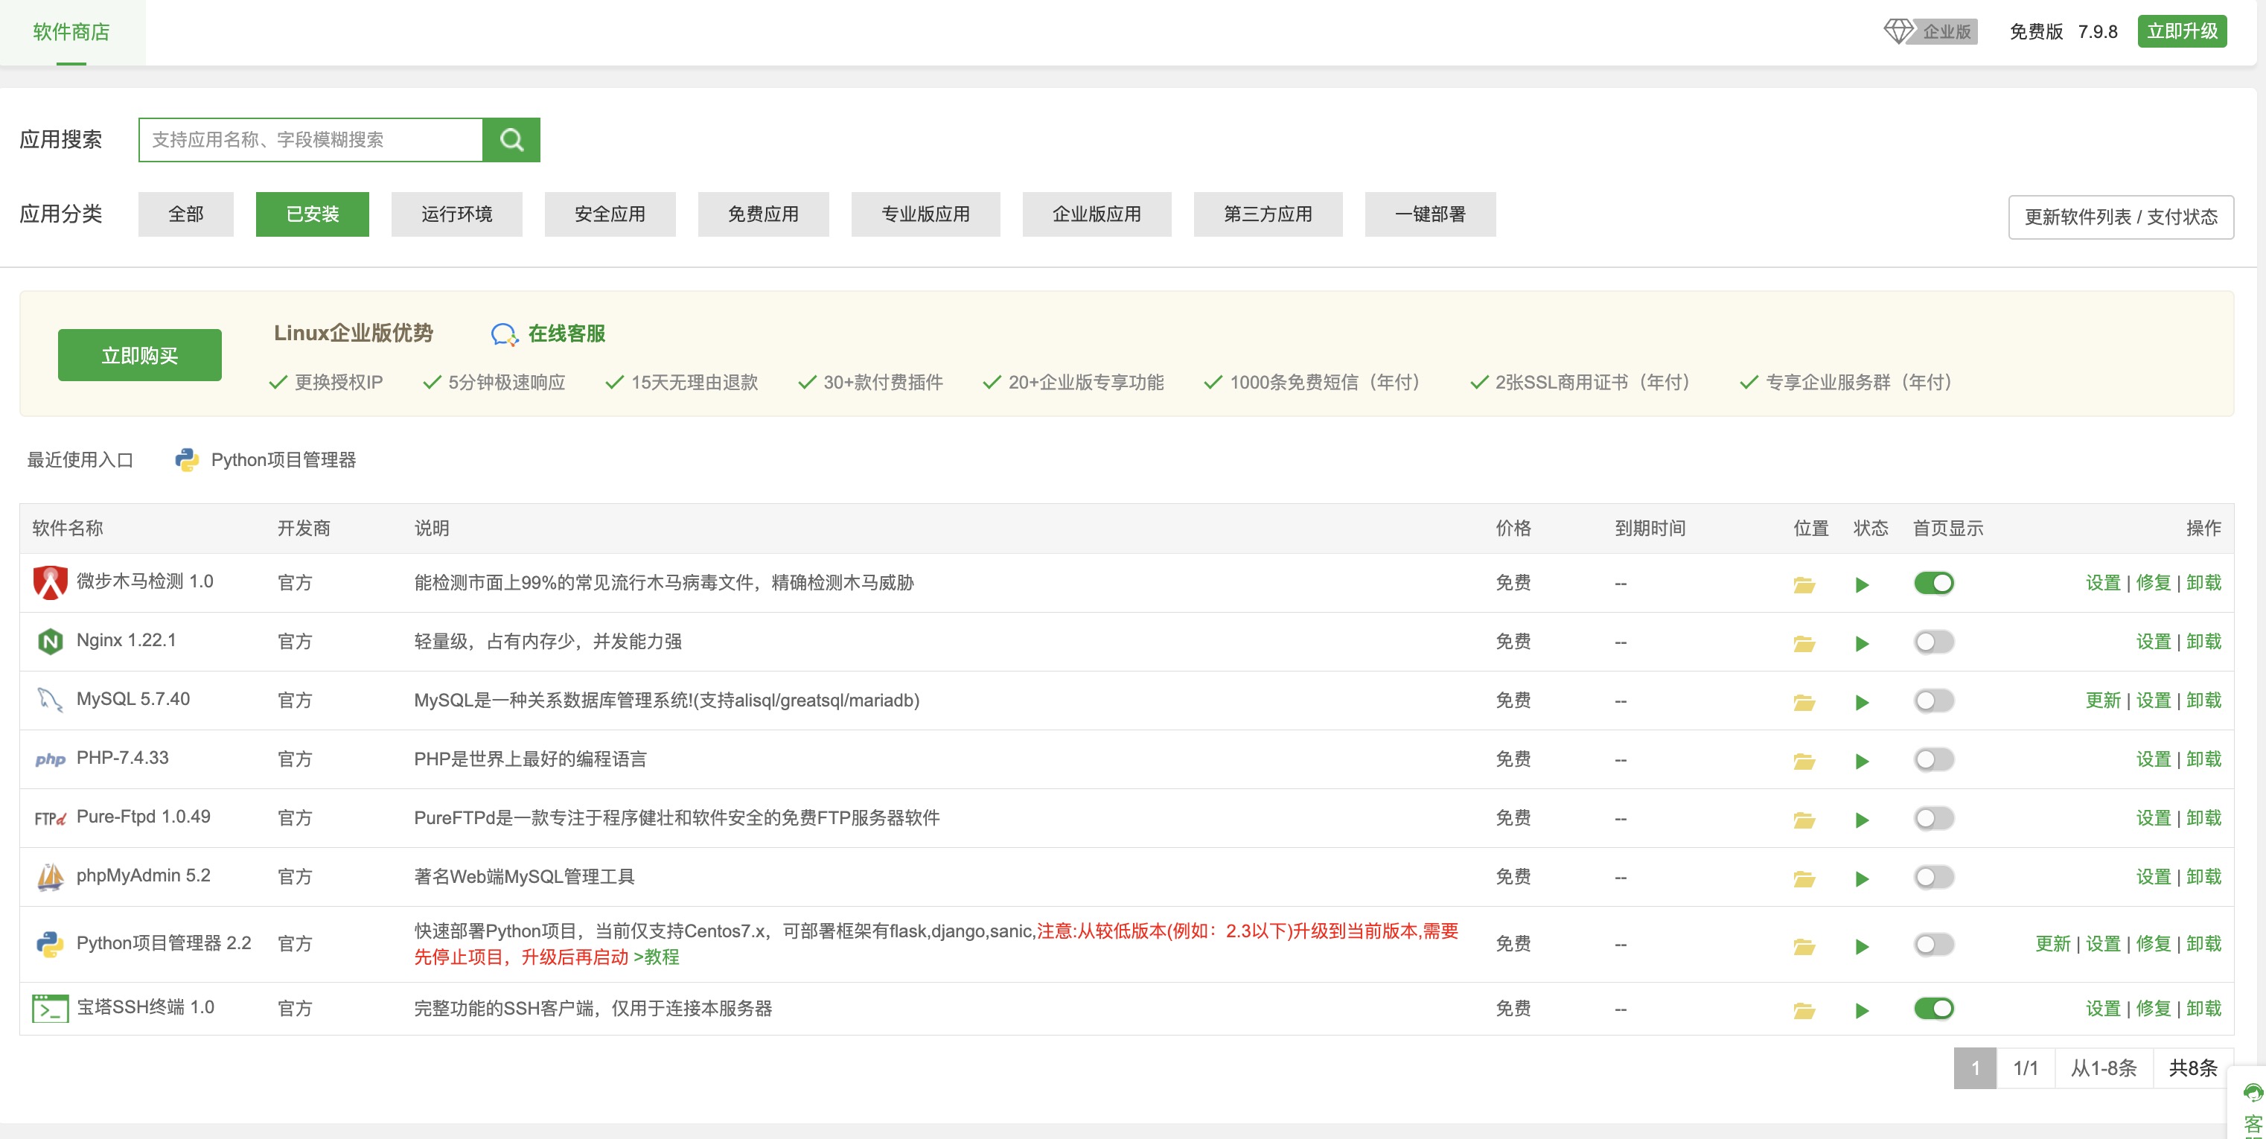Viewport: 2266px width, 1139px height.
Task: Click status play icon for phpMyAdmin
Action: click(1861, 879)
